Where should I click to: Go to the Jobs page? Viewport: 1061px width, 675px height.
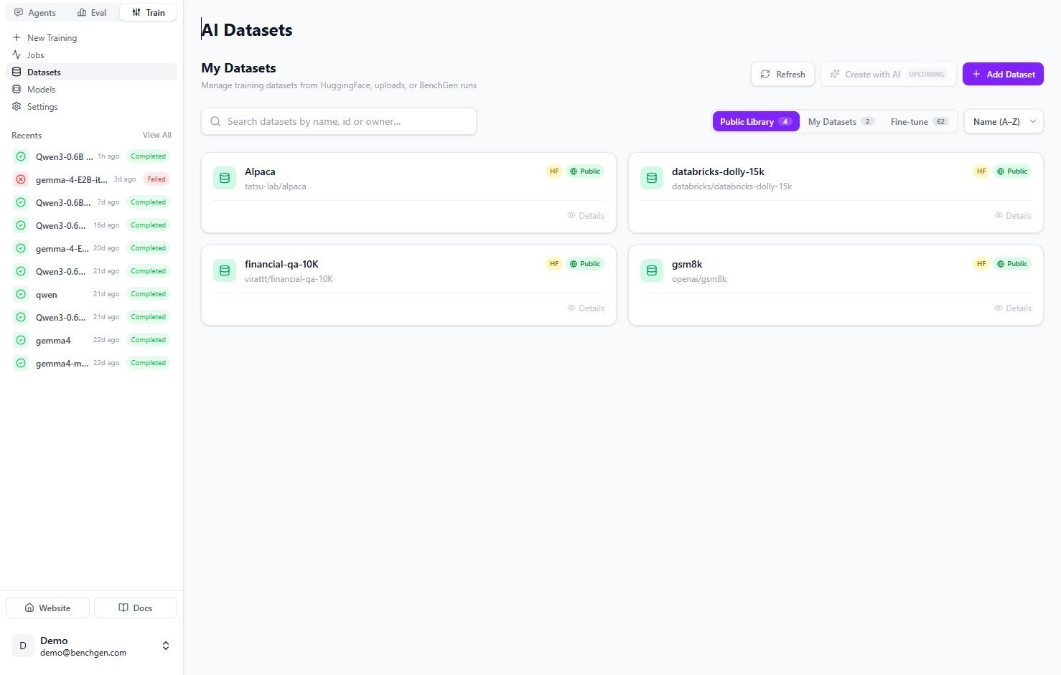[x=91, y=55]
